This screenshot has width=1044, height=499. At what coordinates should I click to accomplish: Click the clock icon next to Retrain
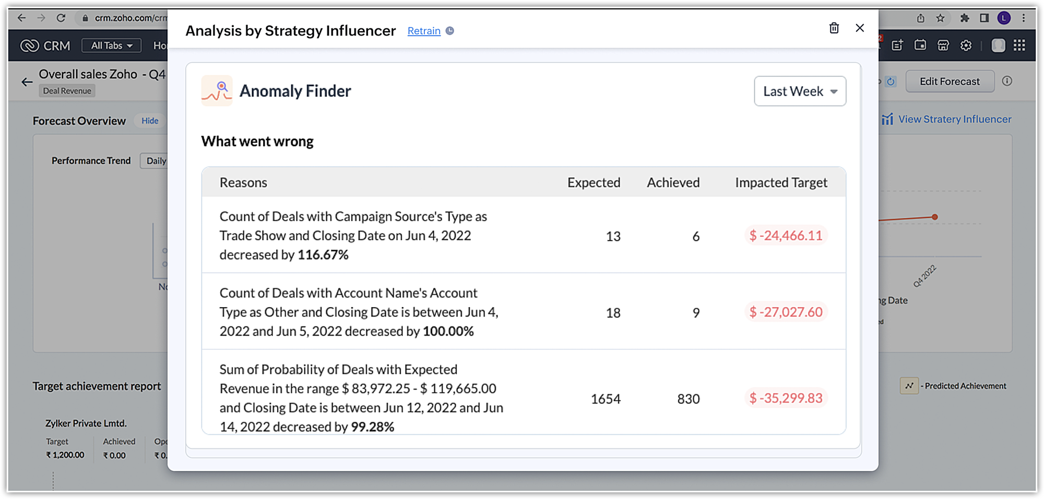(450, 31)
